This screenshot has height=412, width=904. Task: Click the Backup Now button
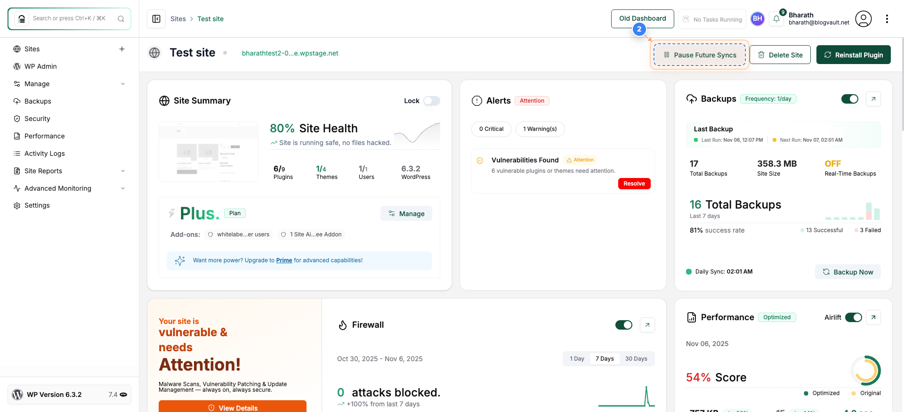pyautogui.click(x=848, y=272)
